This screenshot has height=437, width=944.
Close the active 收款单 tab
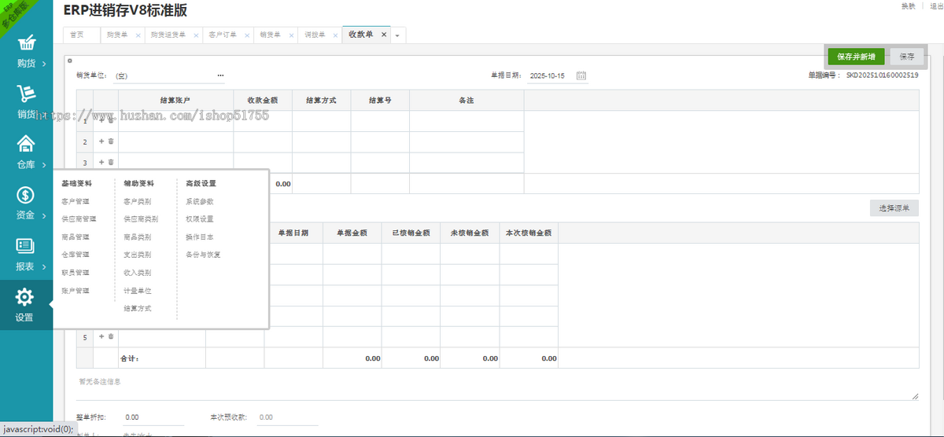pyautogui.click(x=384, y=35)
